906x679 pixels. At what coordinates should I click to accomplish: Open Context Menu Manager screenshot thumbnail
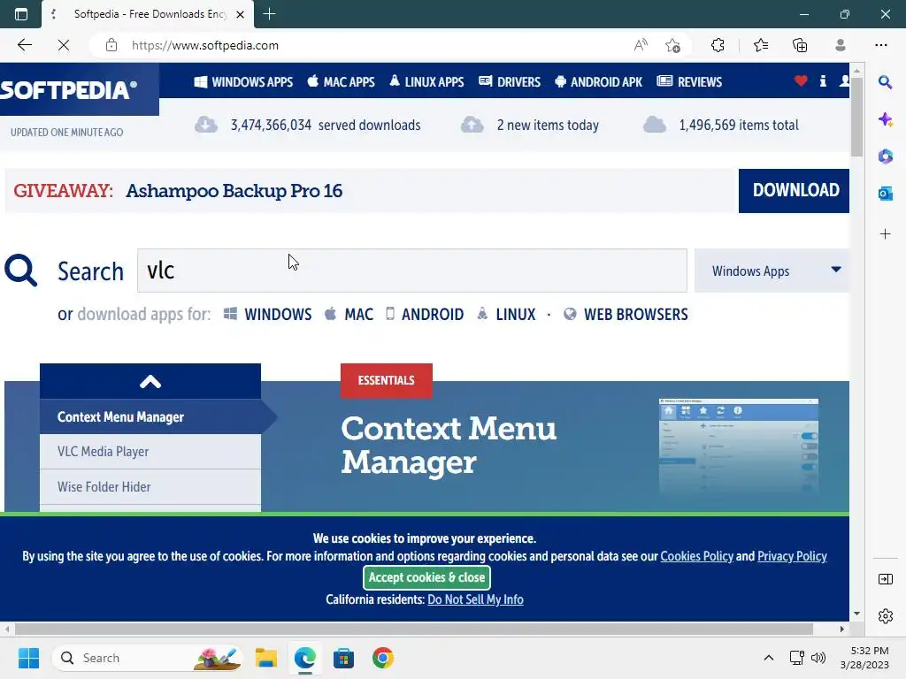click(739, 446)
